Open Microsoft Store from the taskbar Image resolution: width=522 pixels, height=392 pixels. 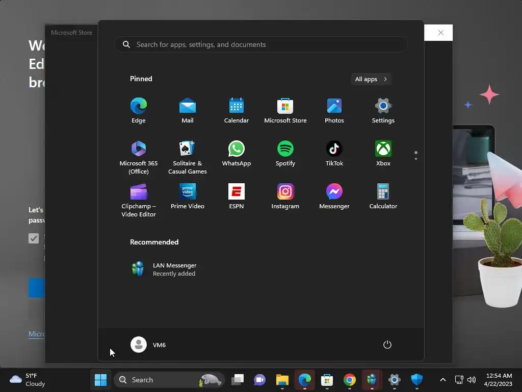[x=327, y=380]
